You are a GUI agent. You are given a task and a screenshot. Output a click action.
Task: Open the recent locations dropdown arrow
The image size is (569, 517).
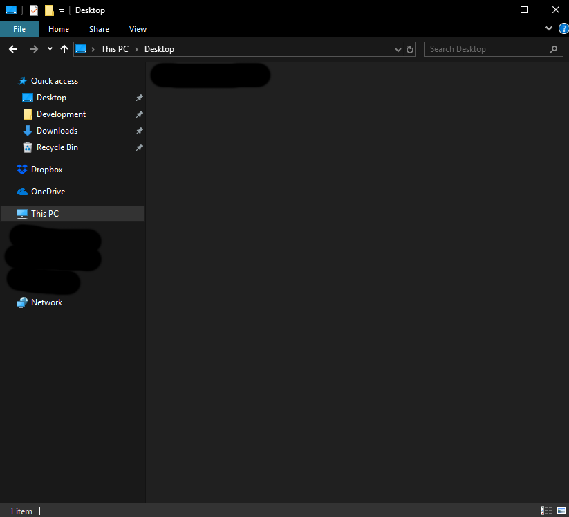point(50,49)
